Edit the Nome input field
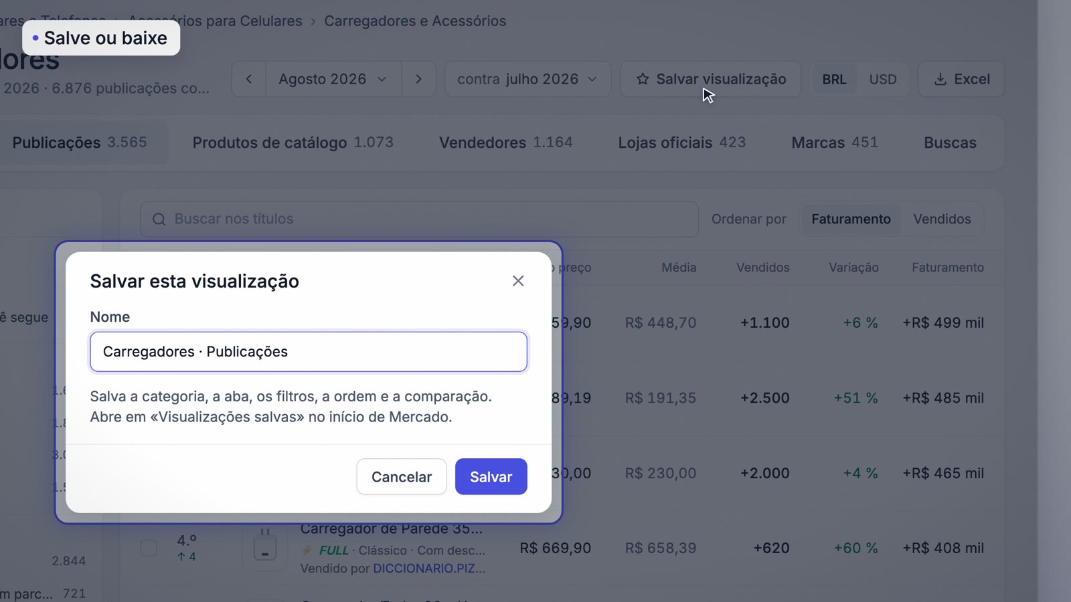The width and height of the screenshot is (1071, 602). click(309, 352)
